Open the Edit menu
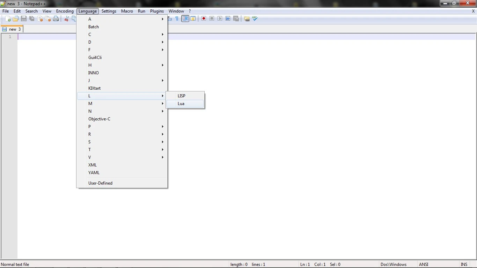 click(17, 11)
